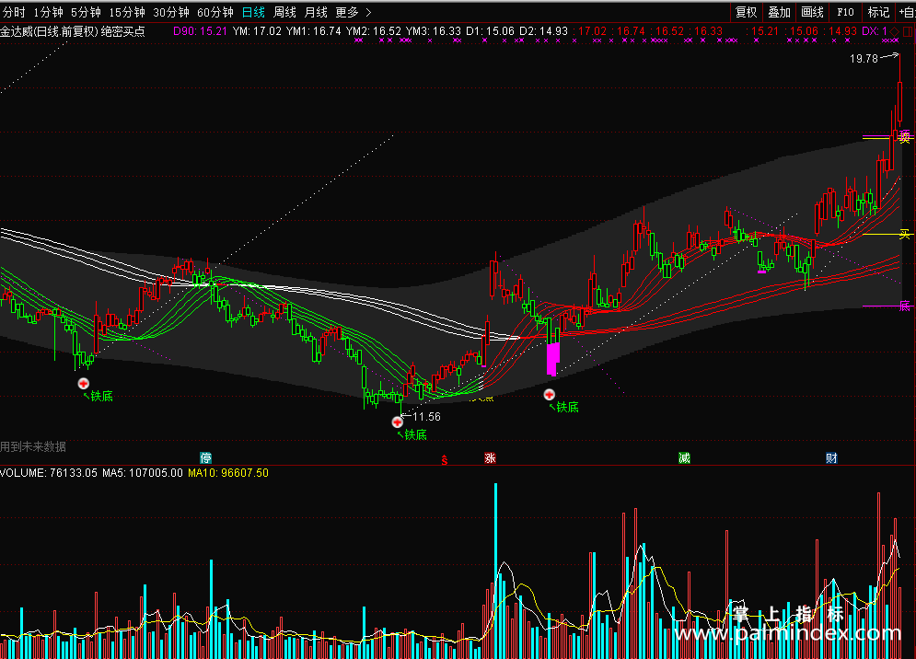Switch to the 1分钟 chart period
Screen dimensions: 916x659
pos(48,12)
